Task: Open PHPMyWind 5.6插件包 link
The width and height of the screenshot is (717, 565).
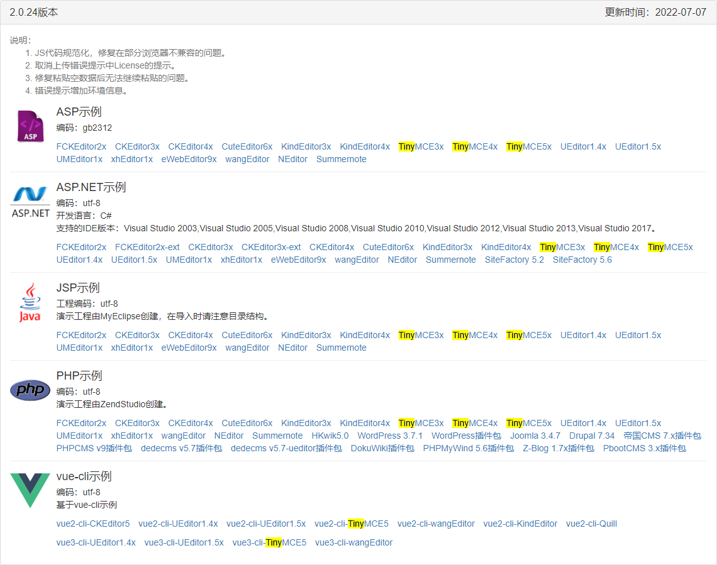Action: point(468,449)
